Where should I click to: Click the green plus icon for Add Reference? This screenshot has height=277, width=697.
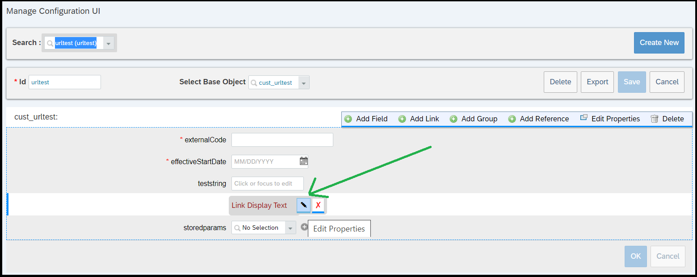[x=512, y=119]
